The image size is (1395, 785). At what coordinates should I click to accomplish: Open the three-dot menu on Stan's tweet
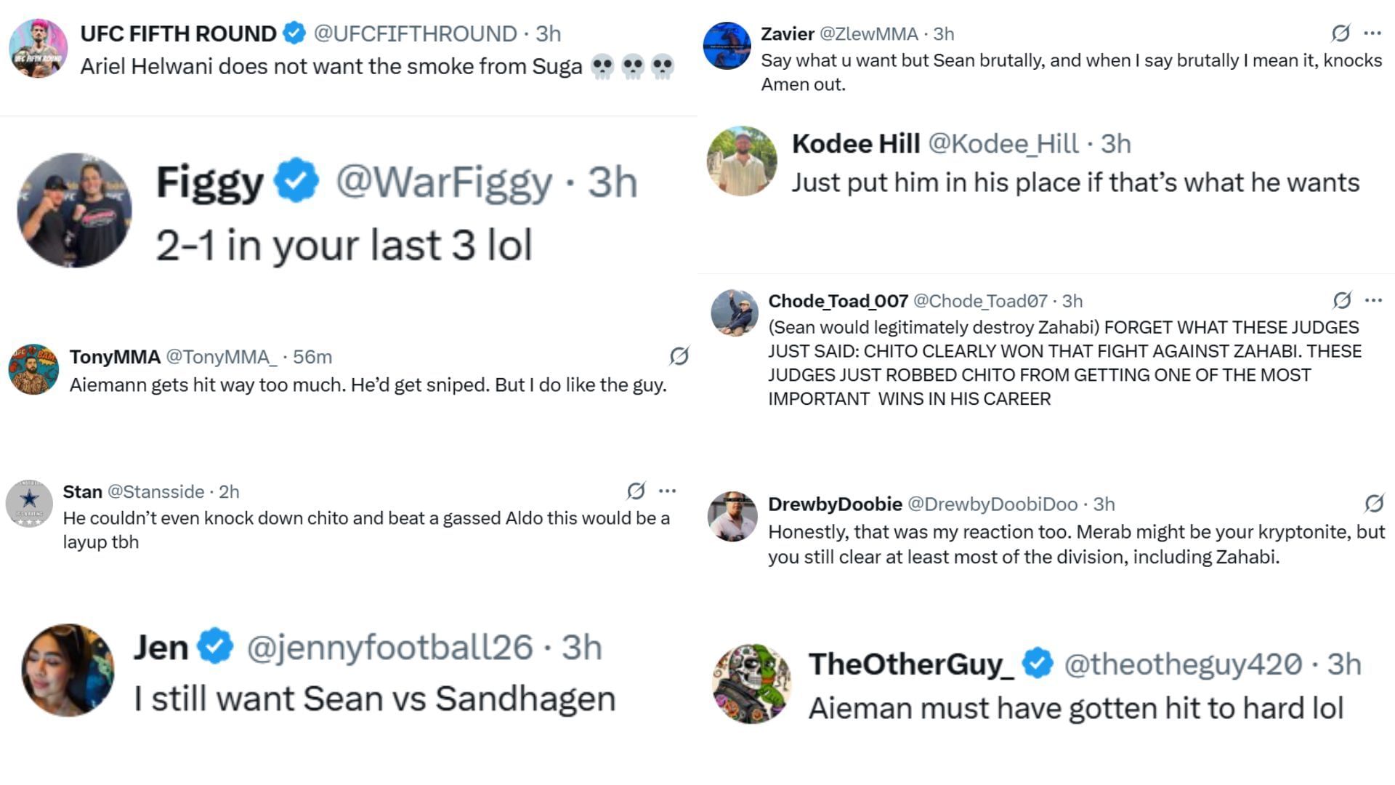[x=667, y=491]
